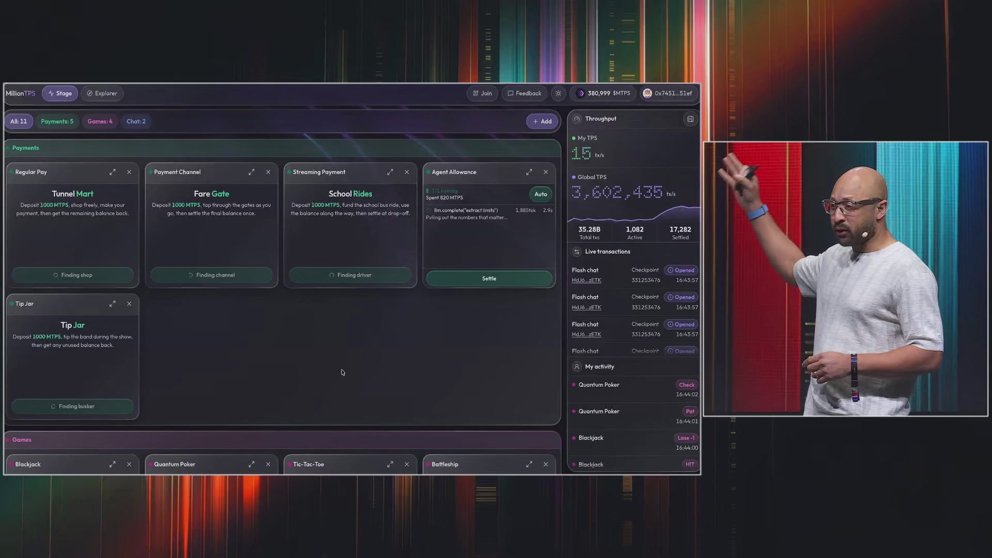
Task: Filter by Chat: 2
Action: (x=136, y=121)
